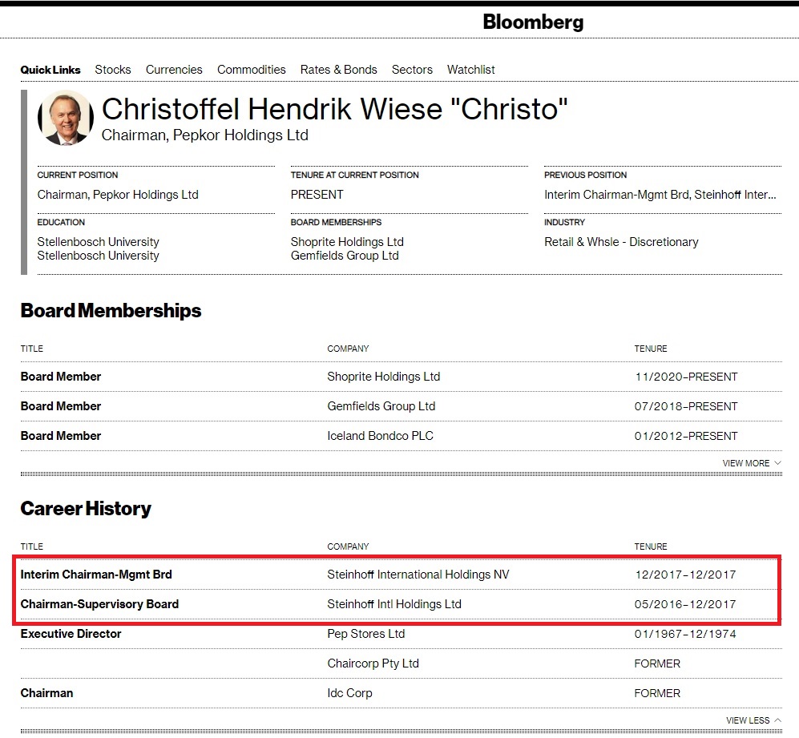Image resolution: width=799 pixels, height=738 pixels.
Task: Click PRESENT under Tenure at Current Position
Action: [317, 195]
